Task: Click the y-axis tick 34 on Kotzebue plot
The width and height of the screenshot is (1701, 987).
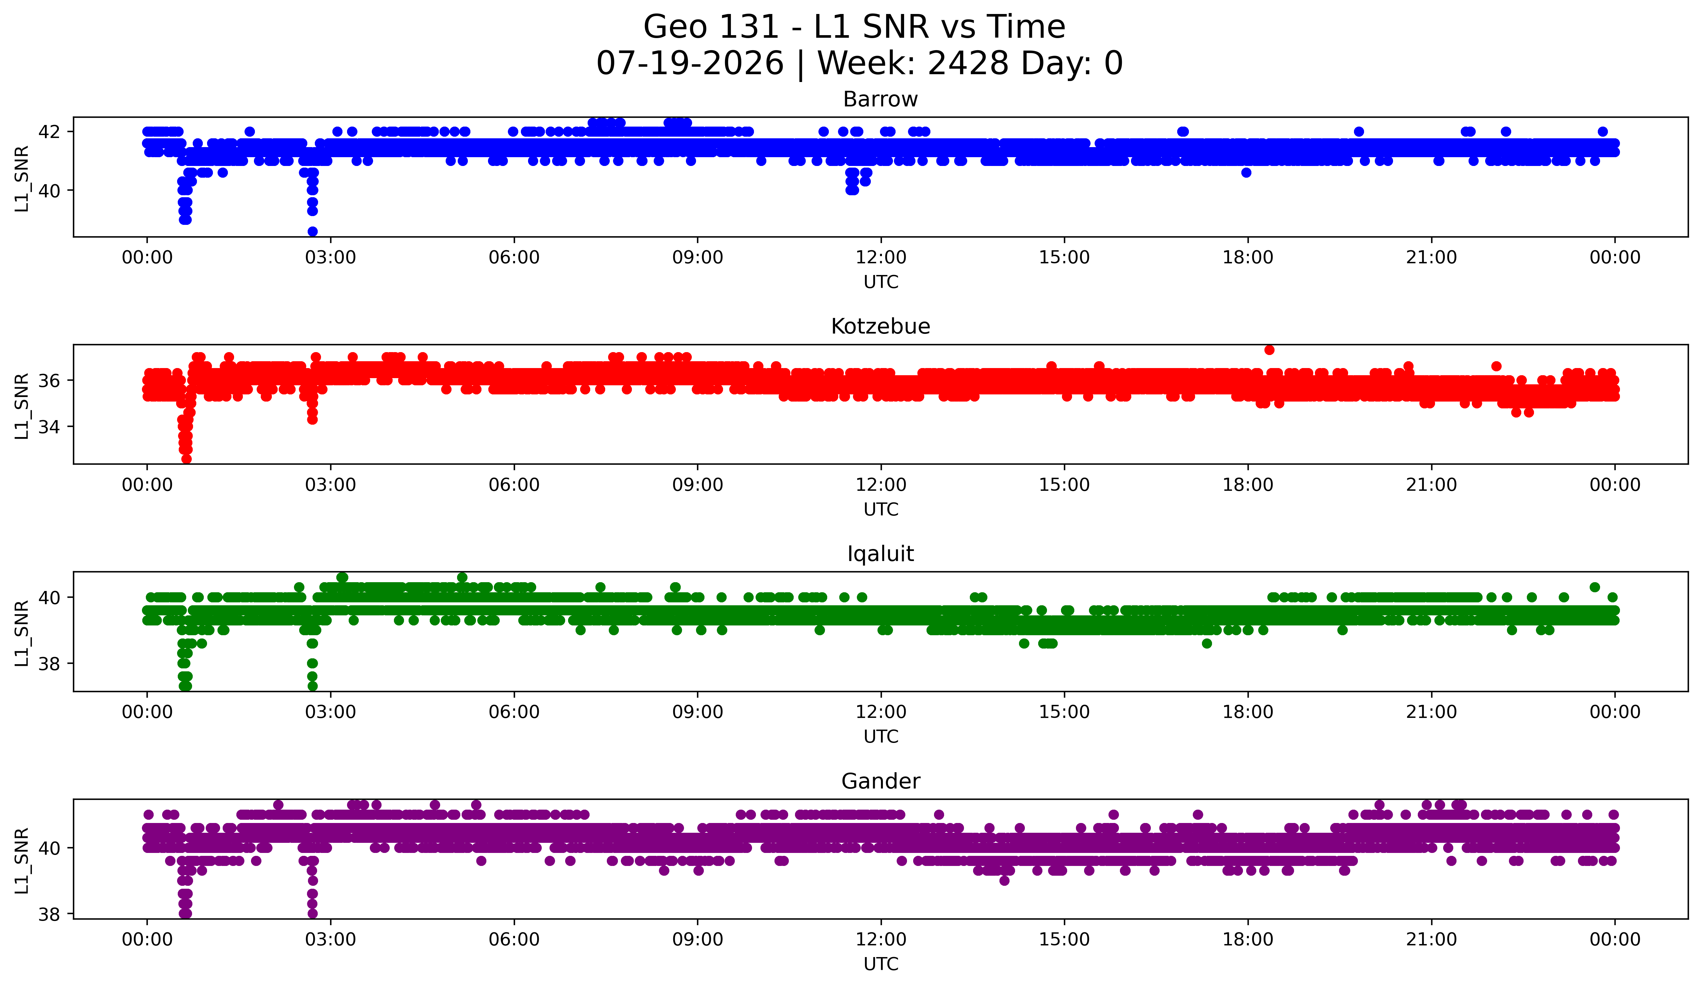Action: click(49, 427)
